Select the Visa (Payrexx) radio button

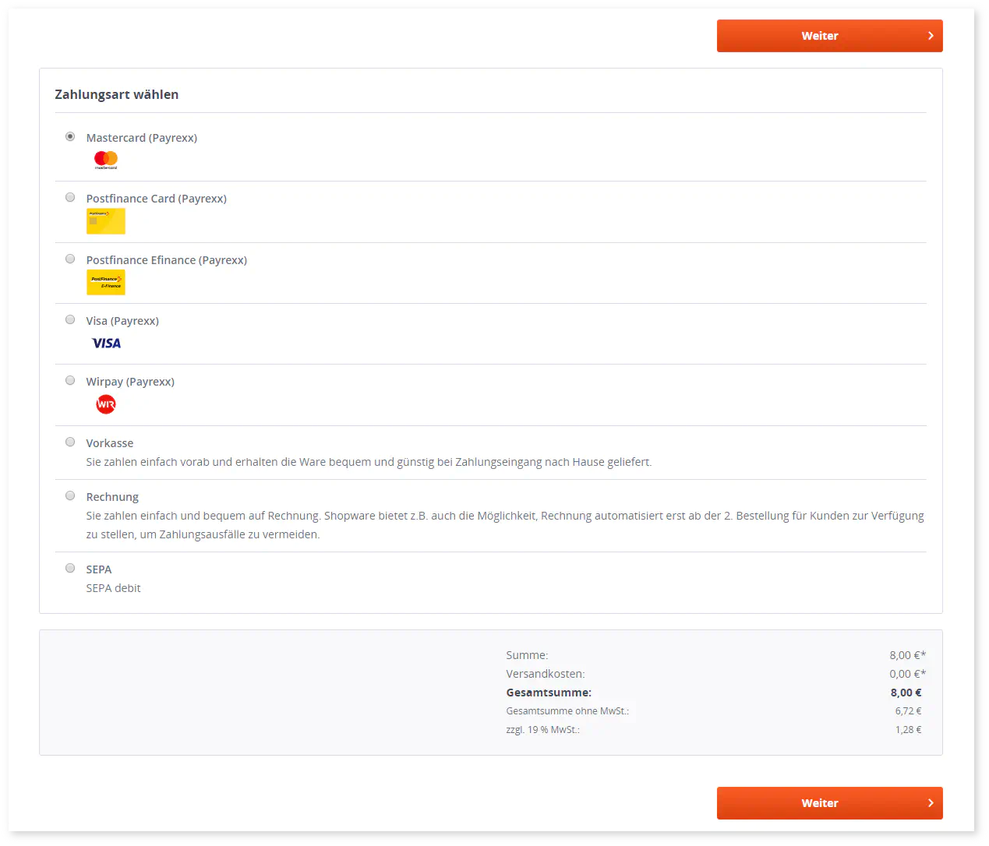pos(70,319)
